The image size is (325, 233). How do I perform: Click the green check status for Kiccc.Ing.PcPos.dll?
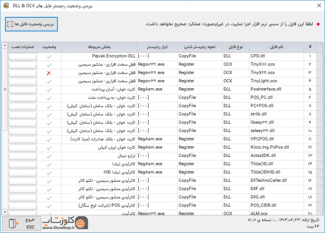49,148
